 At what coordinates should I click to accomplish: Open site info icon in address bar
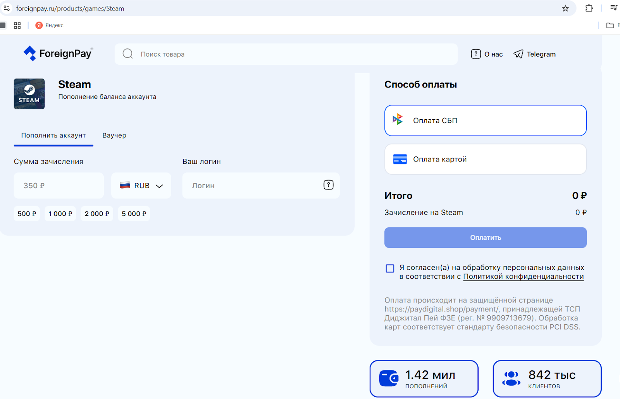pyautogui.click(x=7, y=9)
